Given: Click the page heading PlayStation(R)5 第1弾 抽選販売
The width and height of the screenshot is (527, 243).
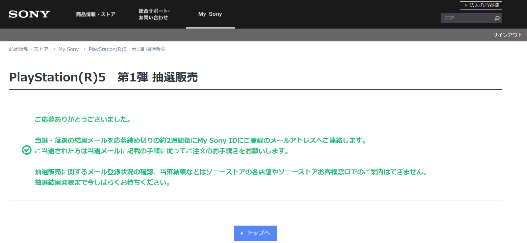Looking at the screenshot, I should tap(103, 77).
